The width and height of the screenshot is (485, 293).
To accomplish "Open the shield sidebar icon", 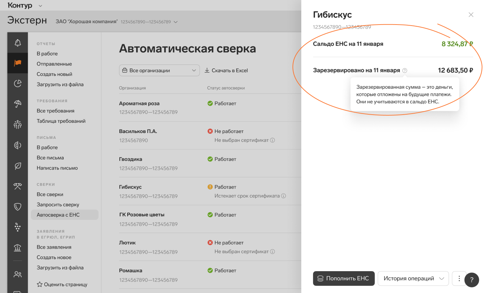I will (17, 207).
